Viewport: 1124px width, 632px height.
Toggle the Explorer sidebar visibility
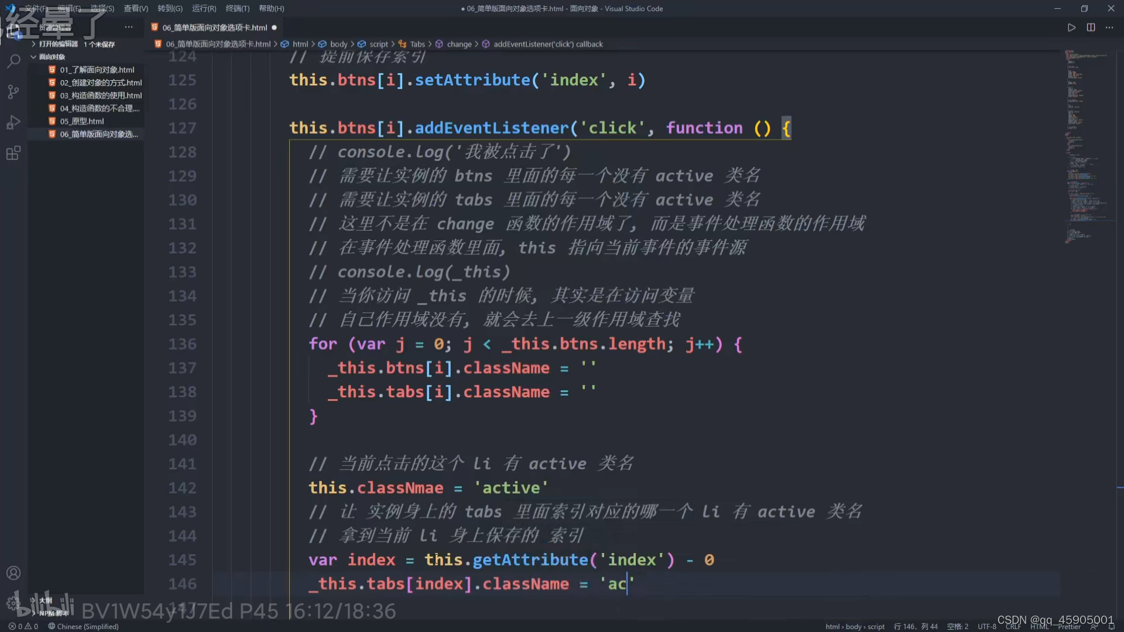click(13, 30)
